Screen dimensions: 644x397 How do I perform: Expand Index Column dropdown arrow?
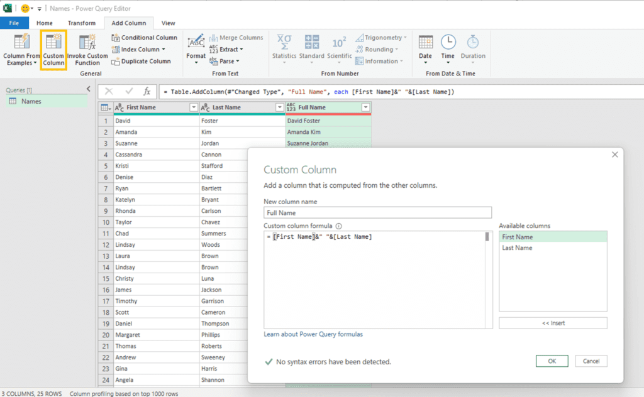(x=164, y=49)
